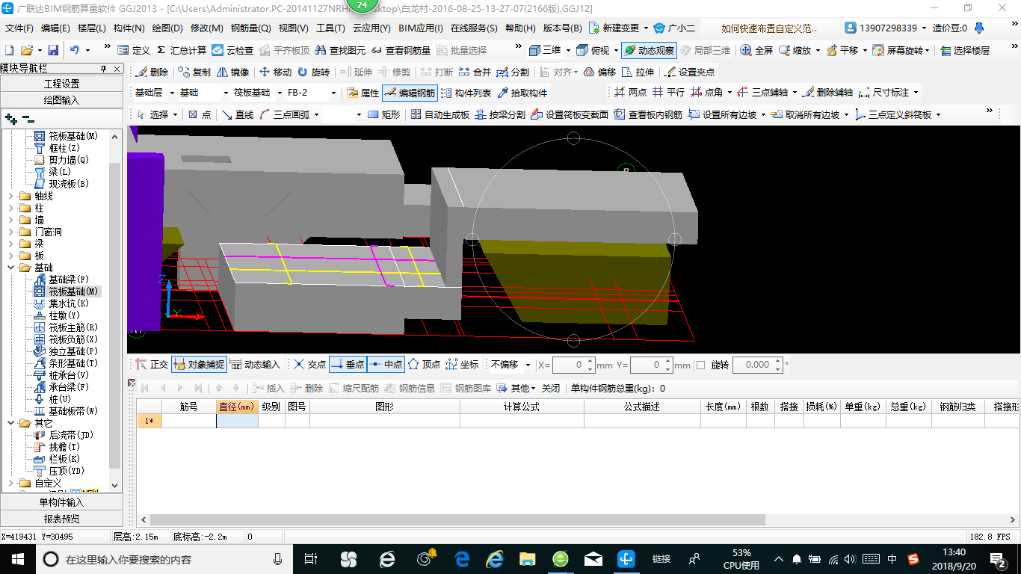1021x574 pixels.
Task: Click the 报表预览 panel button
Action: 61,519
